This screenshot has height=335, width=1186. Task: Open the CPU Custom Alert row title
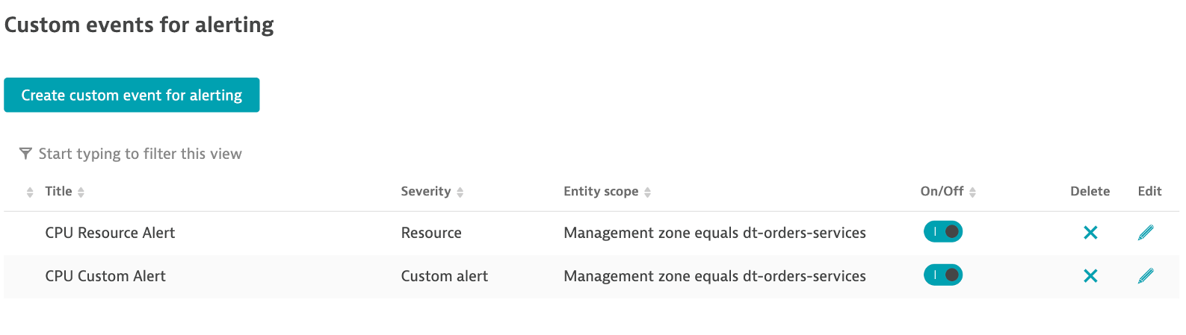105,276
